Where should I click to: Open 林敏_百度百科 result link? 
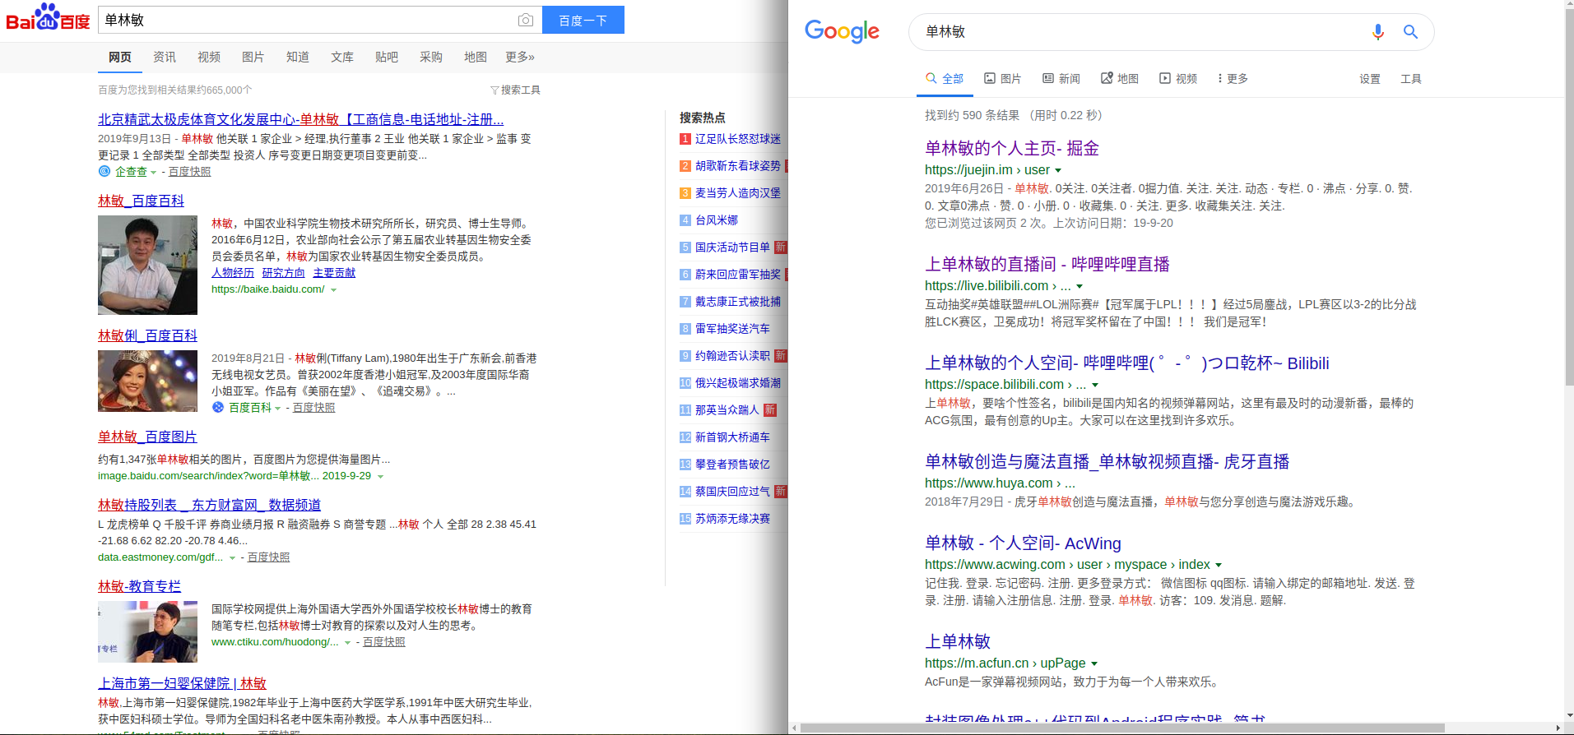(x=141, y=201)
